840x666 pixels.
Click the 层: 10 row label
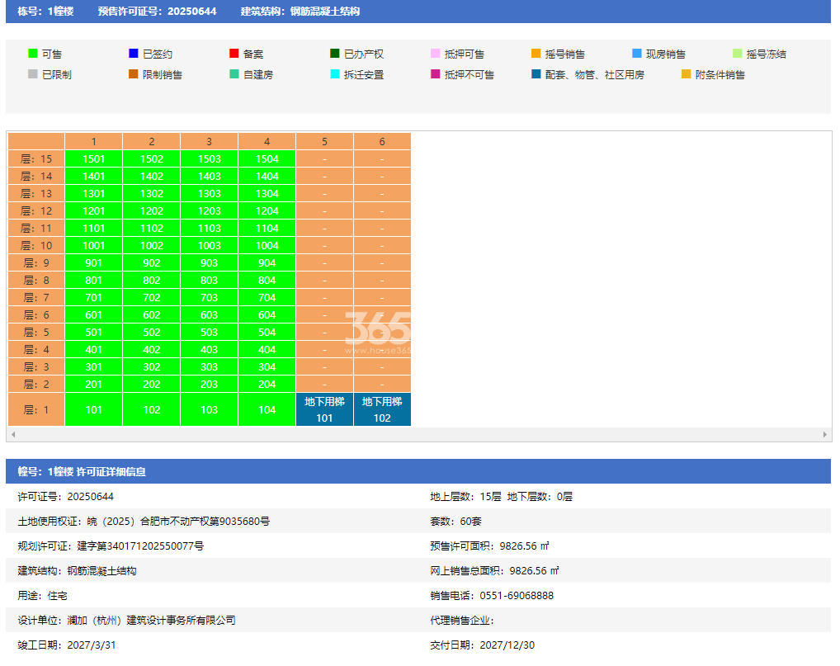pyautogui.click(x=36, y=245)
